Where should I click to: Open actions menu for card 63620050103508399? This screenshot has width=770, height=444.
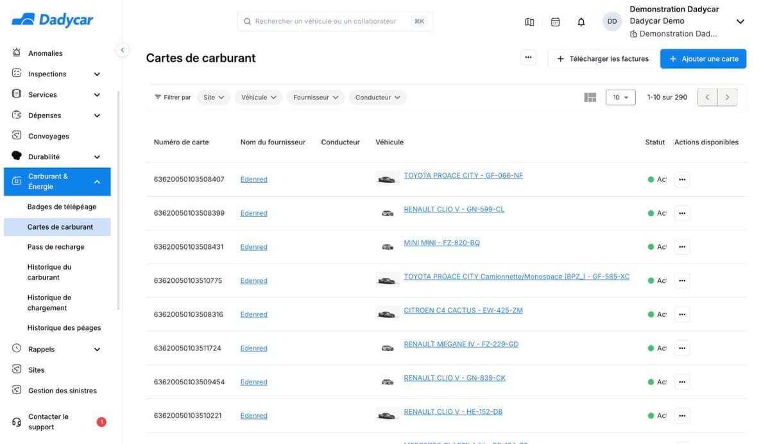point(682,213)
